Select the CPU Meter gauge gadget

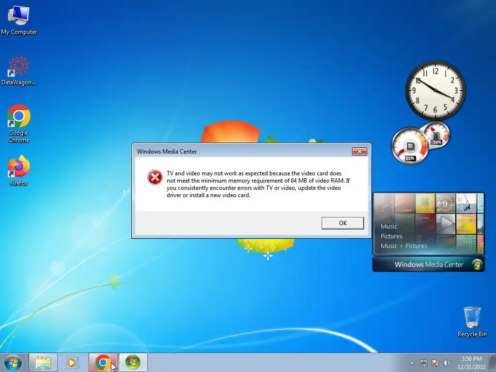coord(410,146)
